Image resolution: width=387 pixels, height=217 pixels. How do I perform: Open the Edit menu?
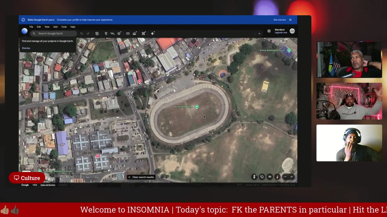click(39, 27)
